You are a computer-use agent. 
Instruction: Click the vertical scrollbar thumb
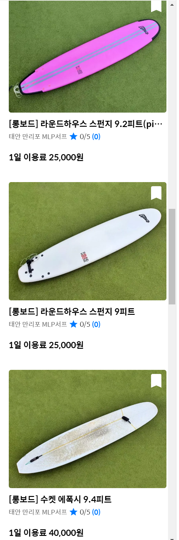172,256
